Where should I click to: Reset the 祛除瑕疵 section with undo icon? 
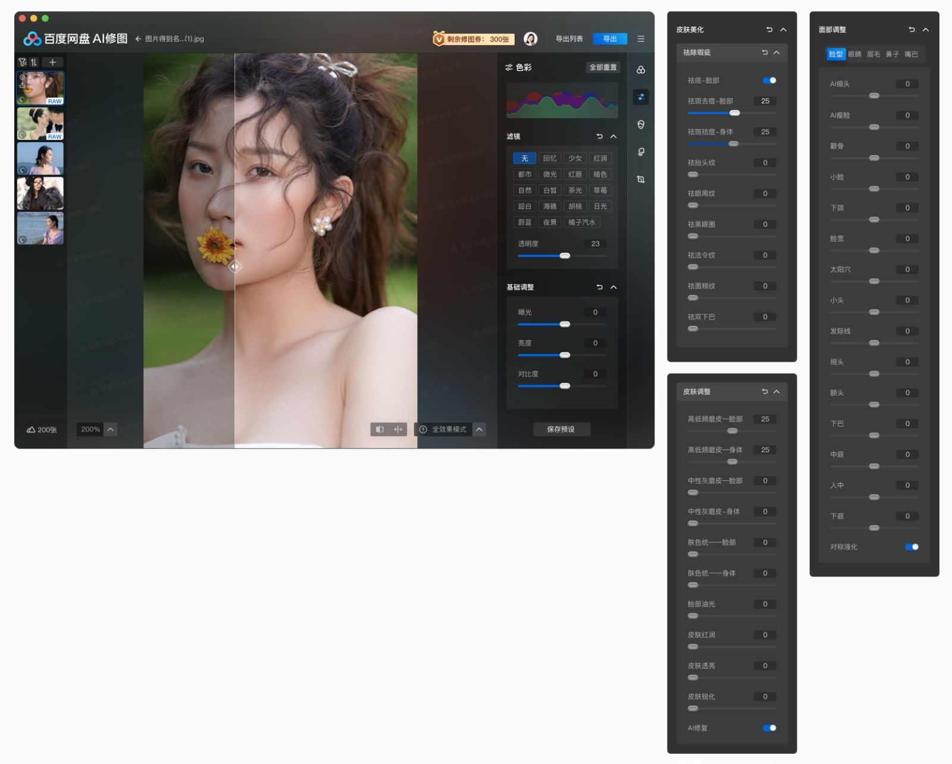(x=765, y=52)
